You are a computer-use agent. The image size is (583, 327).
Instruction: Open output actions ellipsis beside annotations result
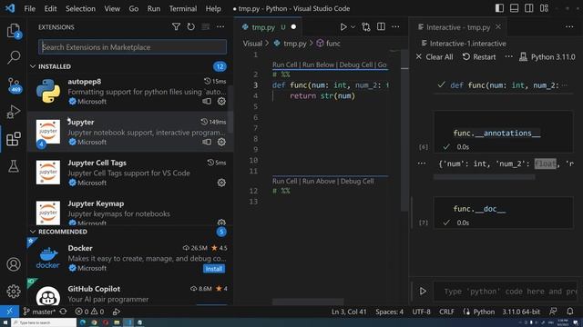click(421, 163)
